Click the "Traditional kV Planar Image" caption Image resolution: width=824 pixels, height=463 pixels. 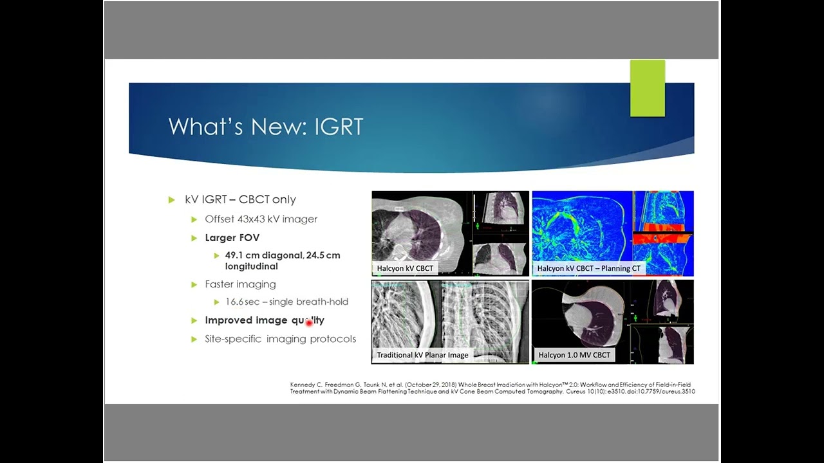click(422, 354)
